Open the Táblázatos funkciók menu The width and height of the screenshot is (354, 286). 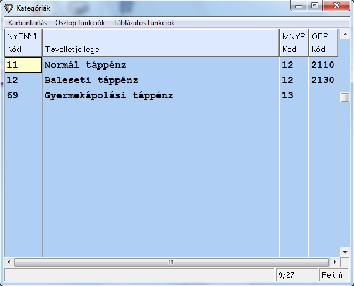click(144, 23)
